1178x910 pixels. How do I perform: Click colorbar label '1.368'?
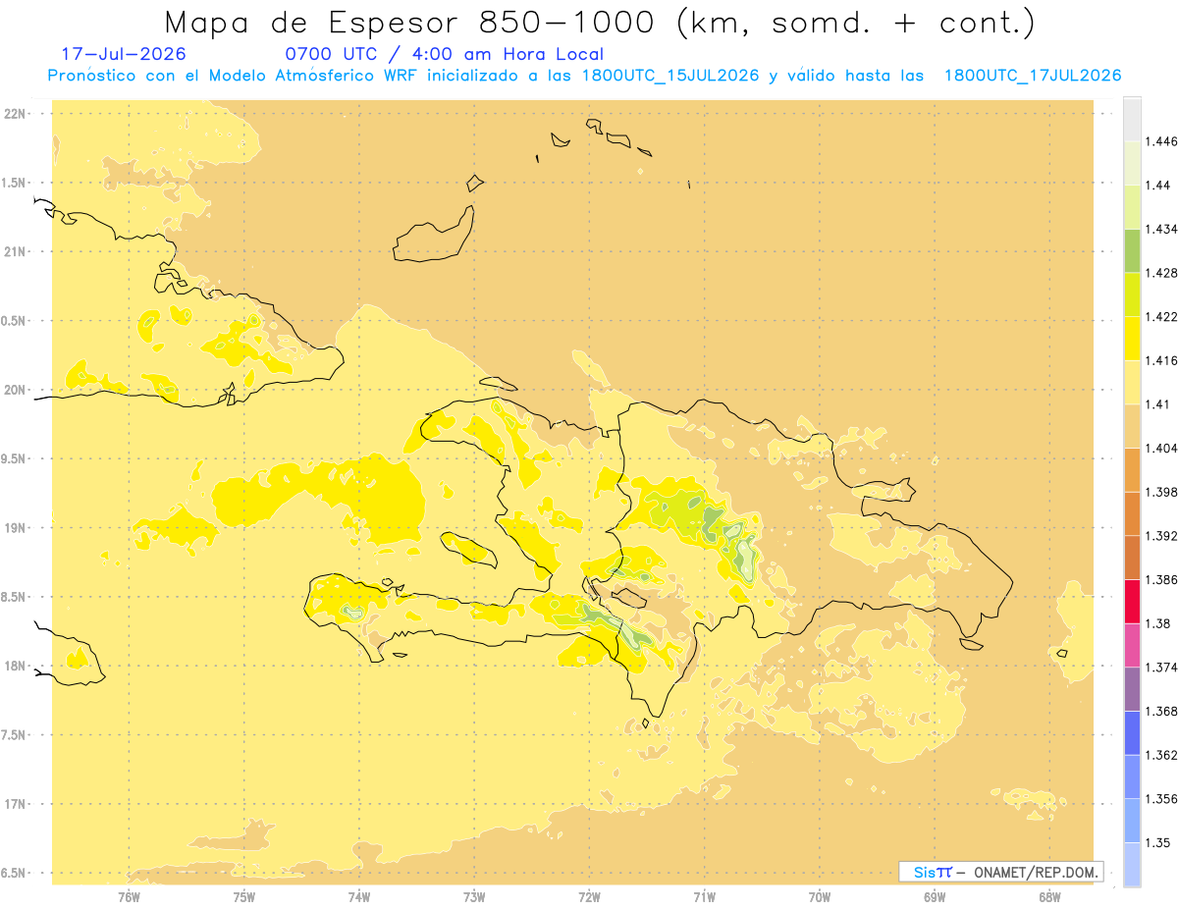point(1163,711)
